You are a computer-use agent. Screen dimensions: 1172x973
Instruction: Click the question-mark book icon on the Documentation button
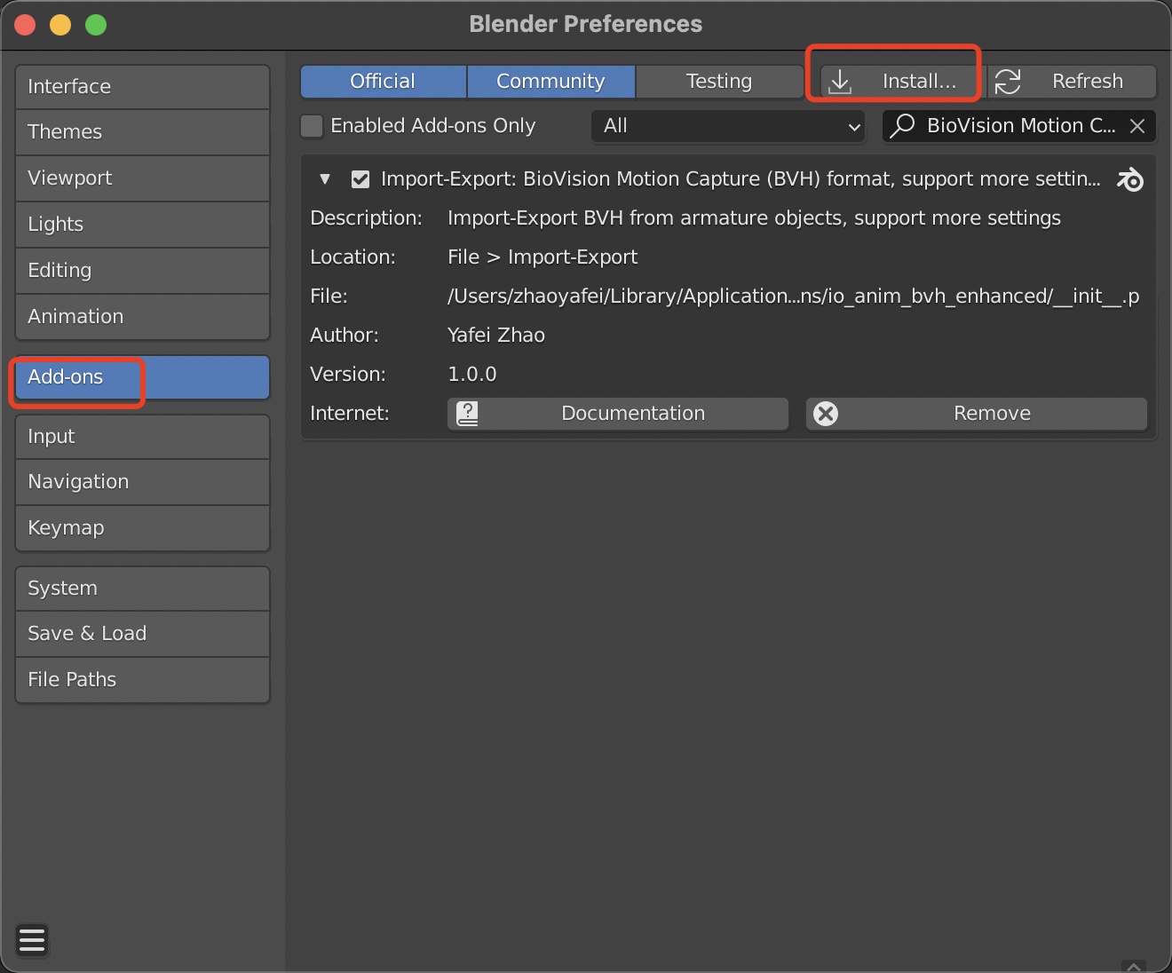click(467, 414)
